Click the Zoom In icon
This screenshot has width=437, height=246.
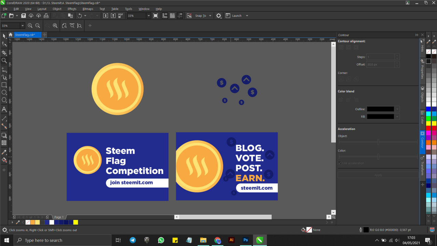tap(30, 26)
